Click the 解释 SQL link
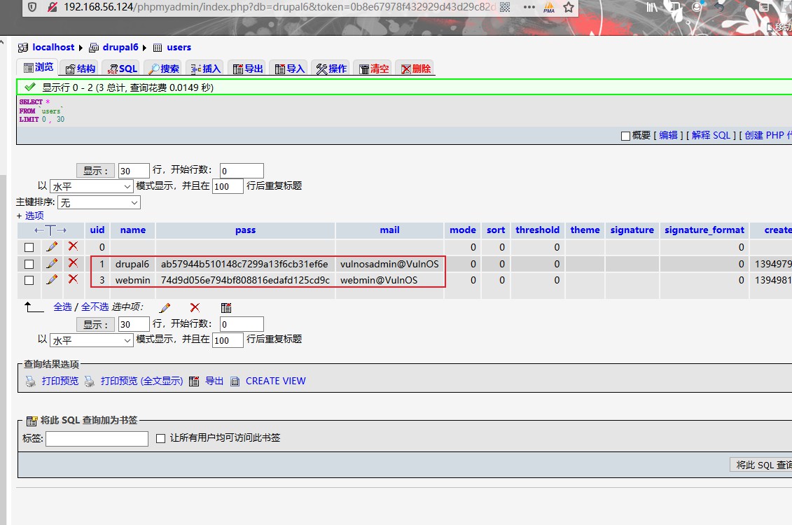This screenshot has height=525, width=792. click(711, 135)
